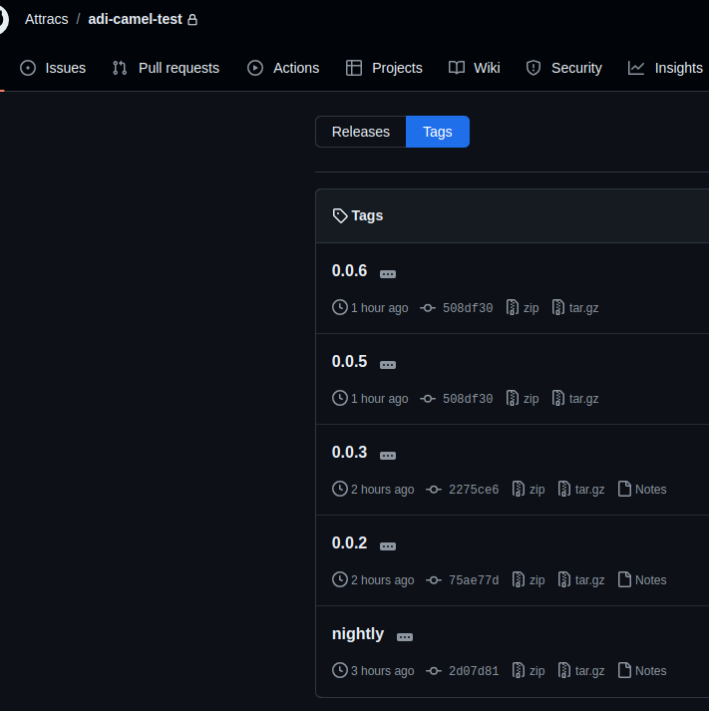
Task: Download zip for tag 0.0.6
Action: (523, 308)
